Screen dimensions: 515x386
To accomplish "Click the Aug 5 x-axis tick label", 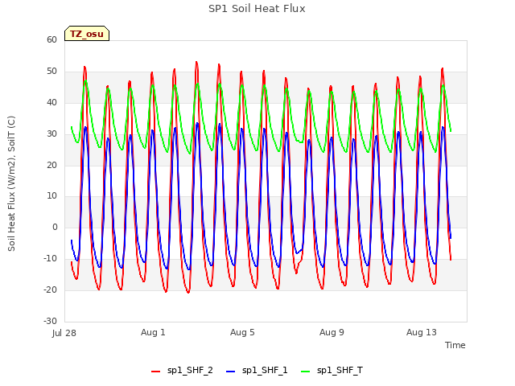I will [242, 332].
